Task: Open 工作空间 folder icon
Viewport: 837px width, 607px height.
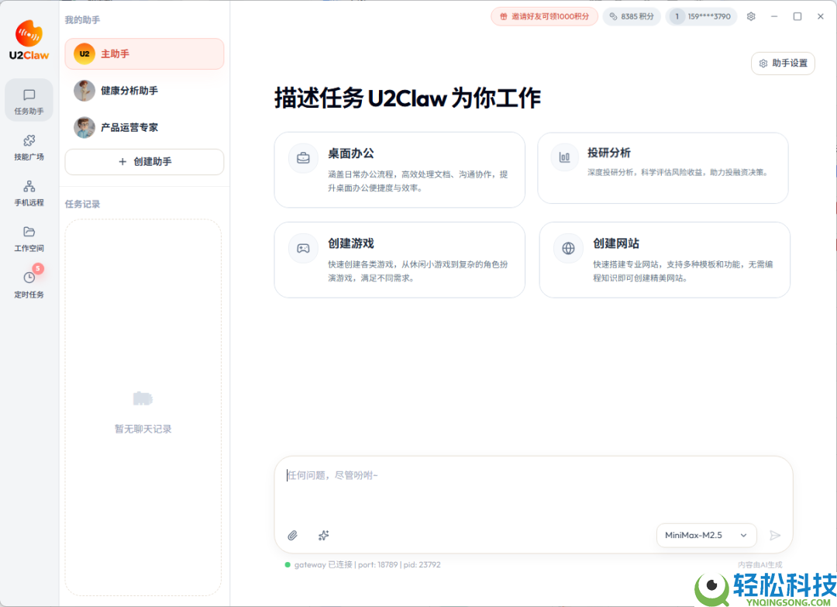Action: (29, 232)
